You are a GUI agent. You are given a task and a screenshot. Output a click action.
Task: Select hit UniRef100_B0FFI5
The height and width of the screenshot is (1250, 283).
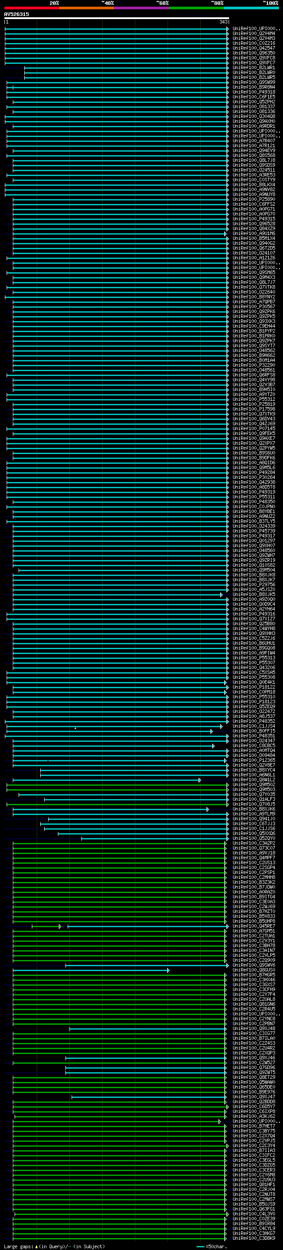pyautogui.click(x=254, y=731)
